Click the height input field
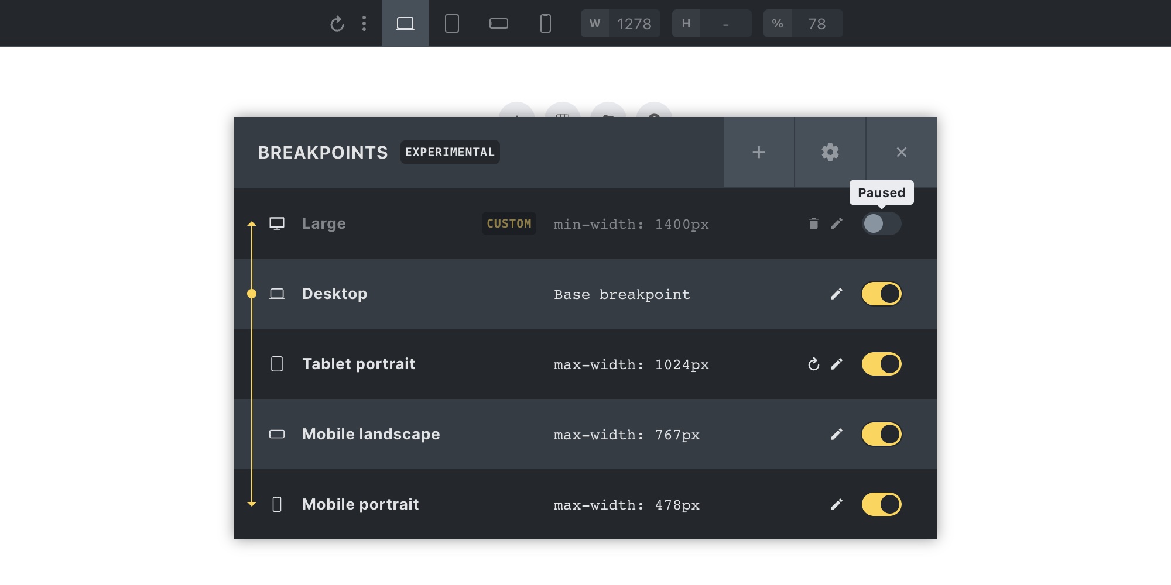Viewport: 1171px width, 585px height. pos(725,23)
